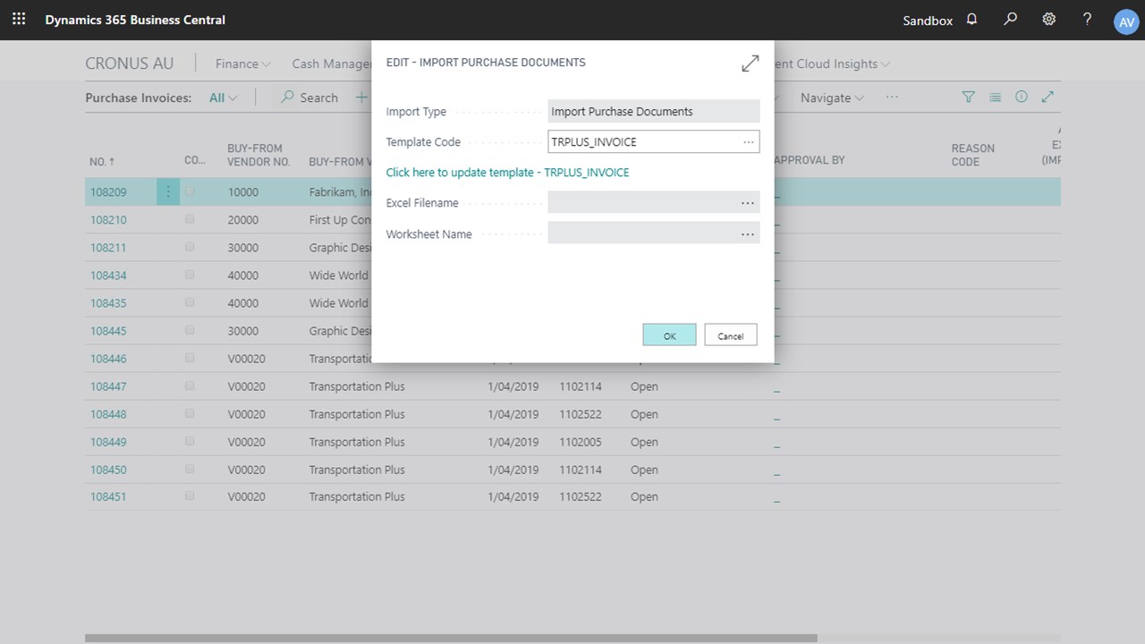Open the information FactBox pane icon

point(1021,97)
